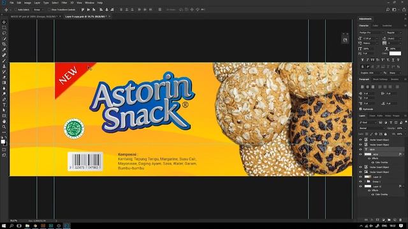Toggle the Hyphenate checkbox
408x229 pixels.
[x=361, y=109]
